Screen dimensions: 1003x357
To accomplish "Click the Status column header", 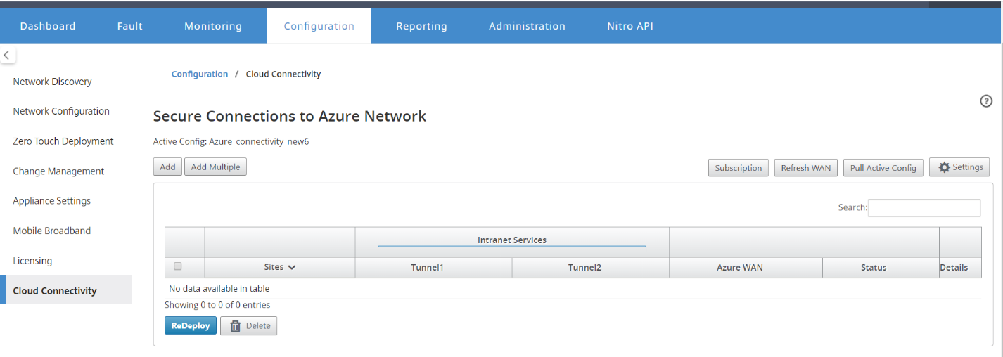I will (x=881, y=268).
